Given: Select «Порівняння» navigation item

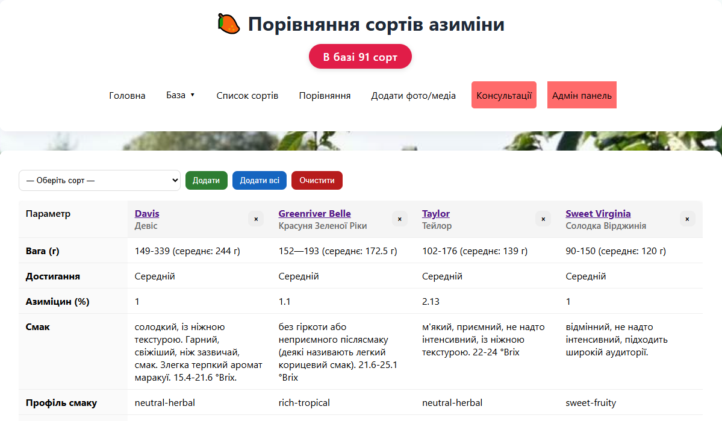Looking at the screenshot, I should (x=325, y=96).
